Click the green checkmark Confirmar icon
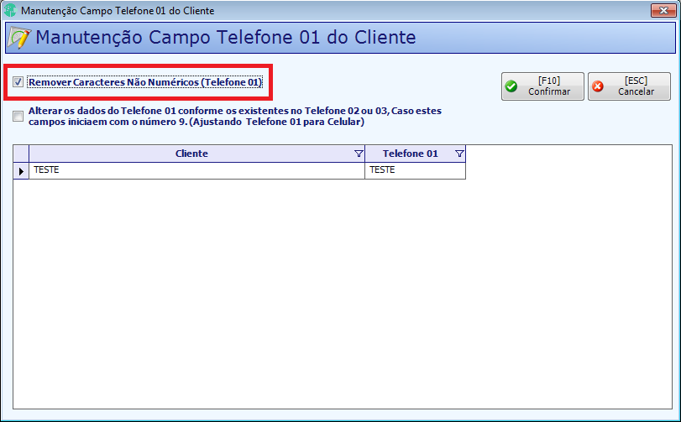This screenshot has width=681, height=422. [x=511, y=86]
